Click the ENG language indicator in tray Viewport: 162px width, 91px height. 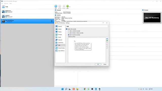click(x=146, y=89)
